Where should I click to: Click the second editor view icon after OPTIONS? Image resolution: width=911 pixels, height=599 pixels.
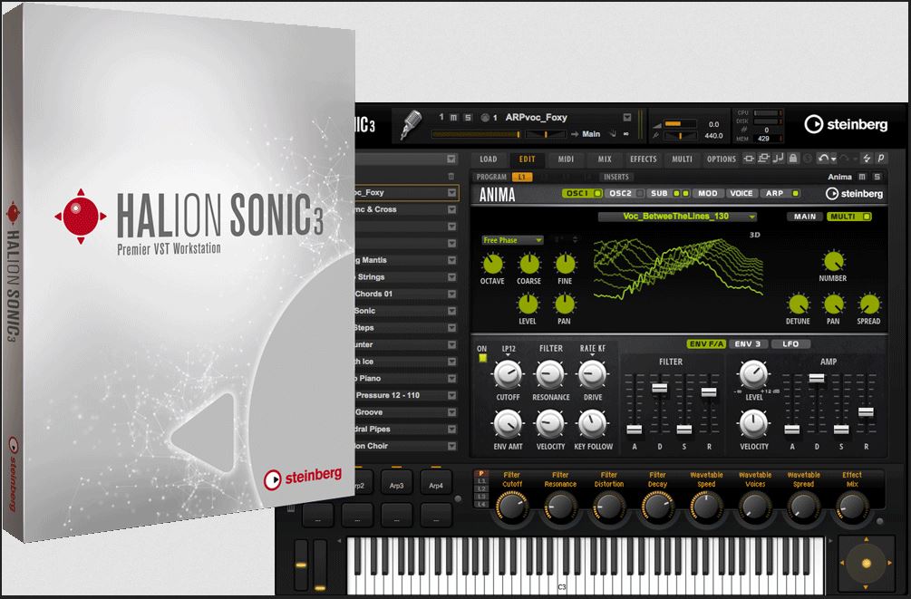pos(763,158)
